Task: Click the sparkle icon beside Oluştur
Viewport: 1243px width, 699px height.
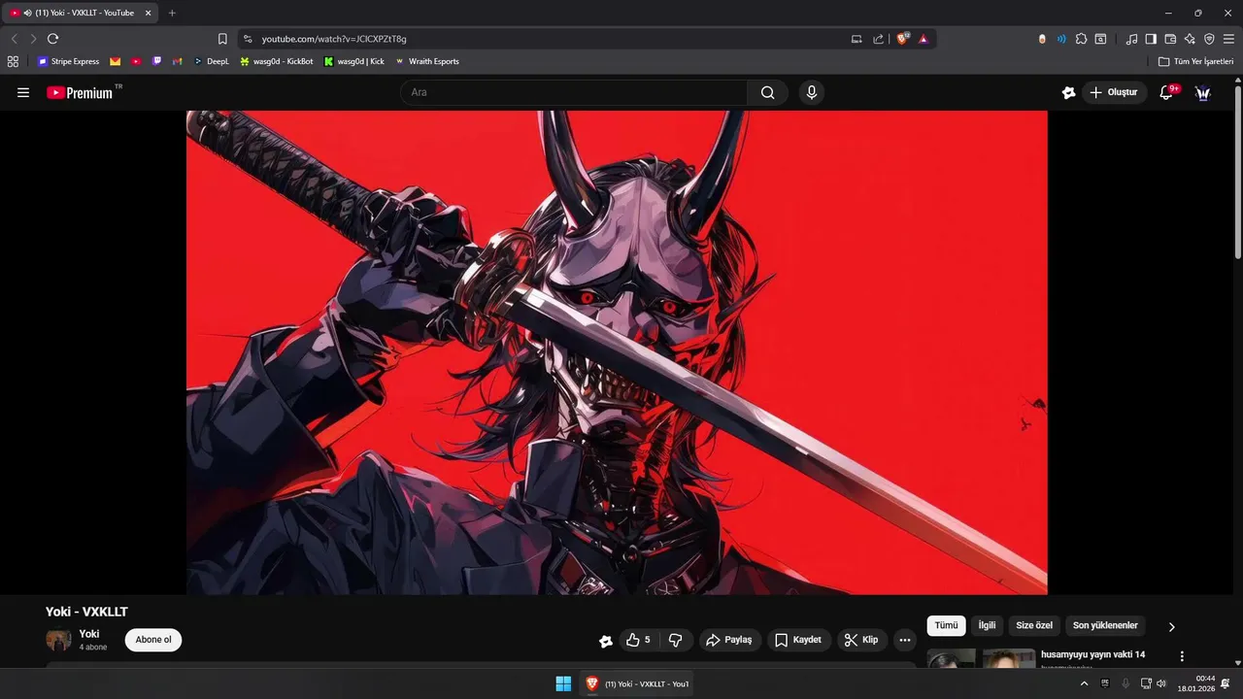Action: [1068, 92]
